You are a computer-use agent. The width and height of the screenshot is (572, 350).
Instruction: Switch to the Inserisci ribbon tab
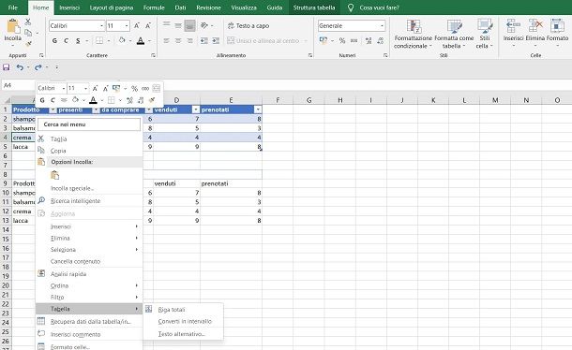[x=69, y=7]
